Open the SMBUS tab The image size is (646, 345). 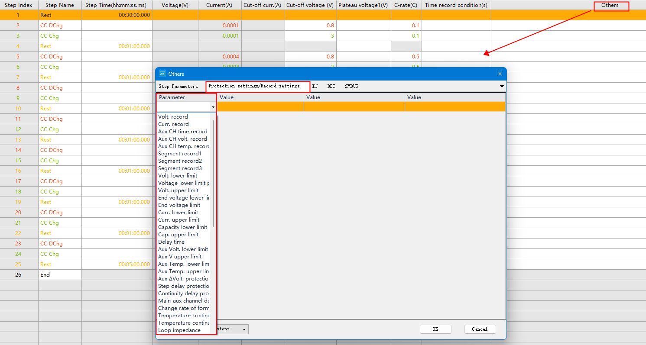tap(351, 86)
